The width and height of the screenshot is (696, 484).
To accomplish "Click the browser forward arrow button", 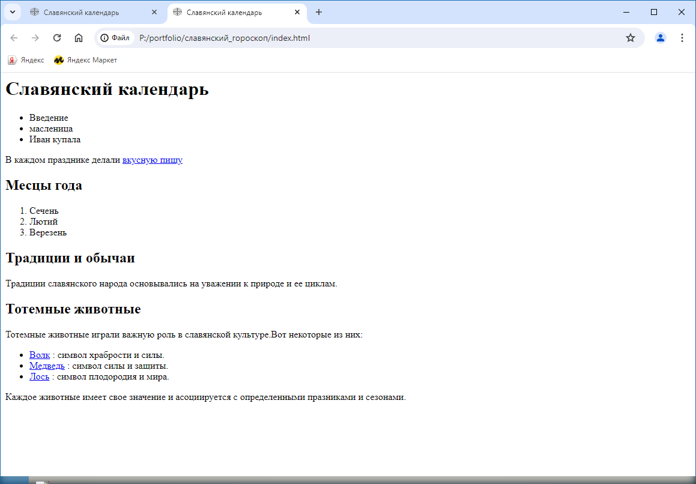I will pyautogui.click(x=35, y=38).
